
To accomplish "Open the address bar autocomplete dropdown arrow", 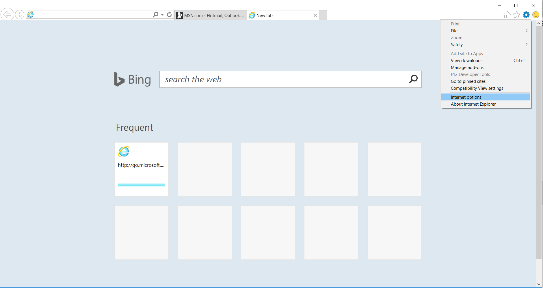I will 162,15.
